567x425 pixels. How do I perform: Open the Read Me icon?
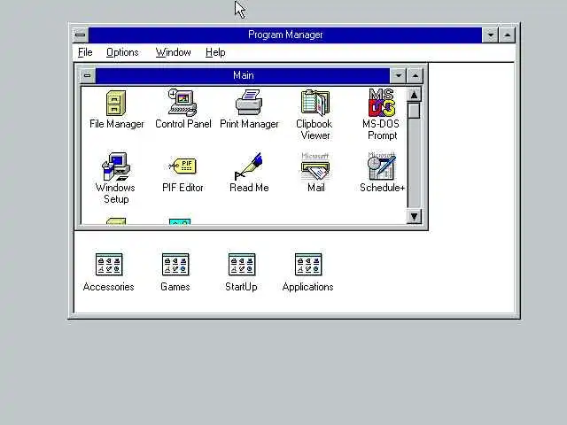[249, 166]
